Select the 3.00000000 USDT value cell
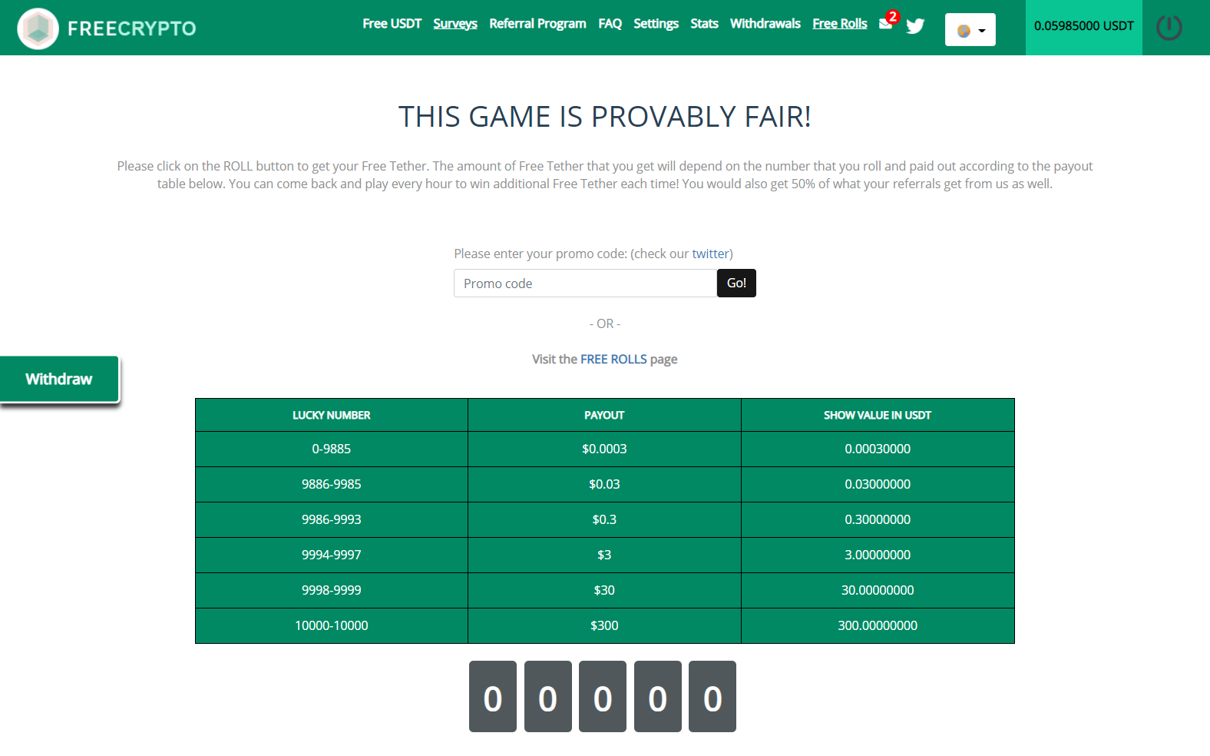1210x756 pixels. (x=878, y=555)
